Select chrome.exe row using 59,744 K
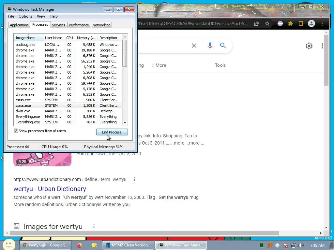The image size is (334, 250). pyautogui.click(x=68, y=83)
